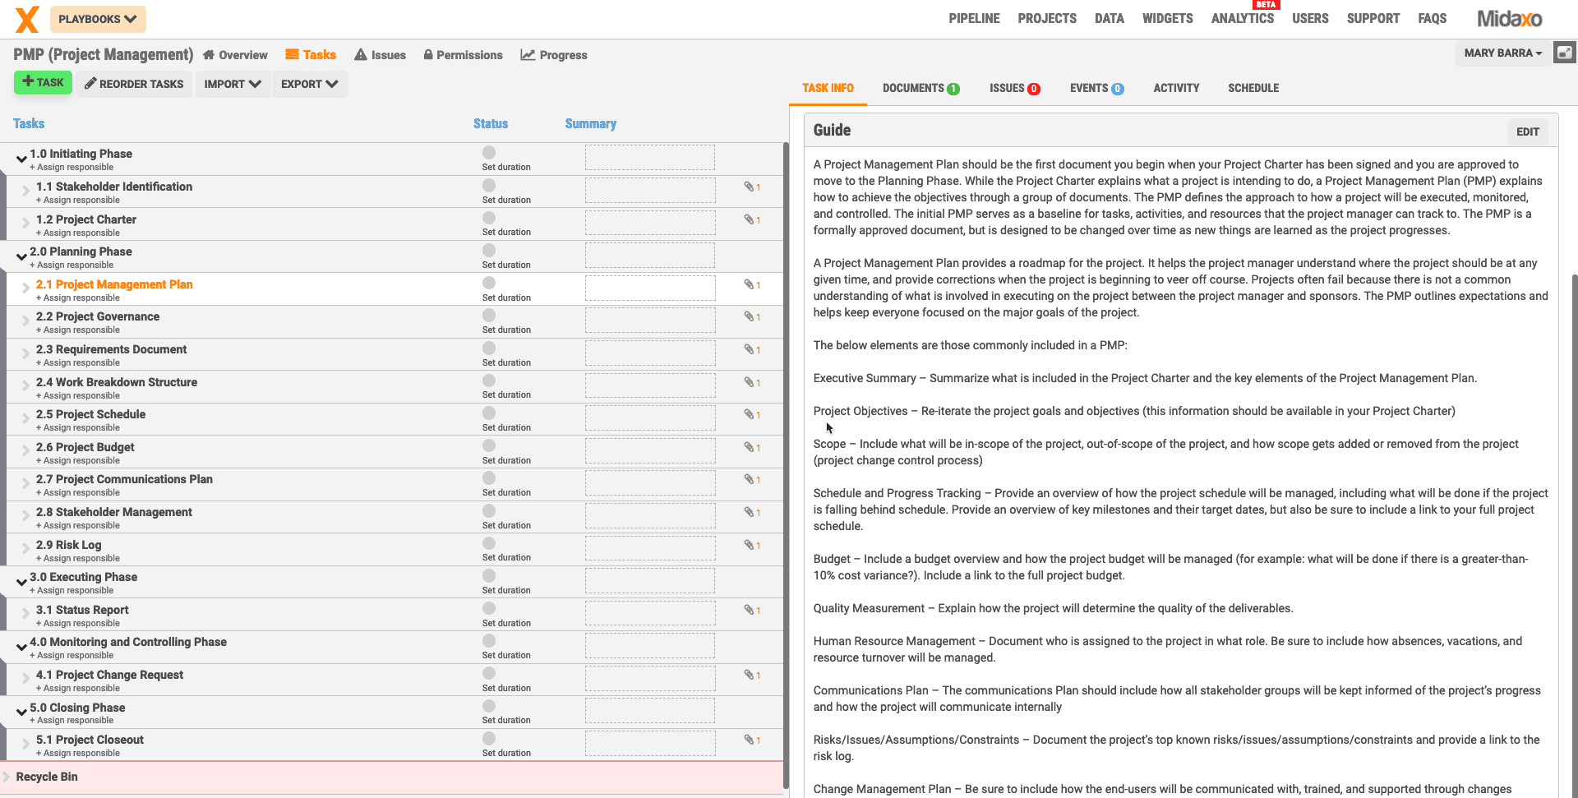The image size is (1578, 798).
Task: Switch to the Activity tab
Action: [x=1176, y=88]
